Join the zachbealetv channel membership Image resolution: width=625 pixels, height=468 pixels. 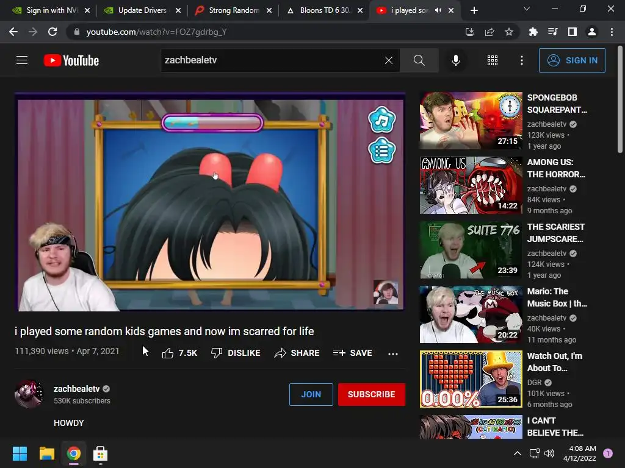(311, 394)
